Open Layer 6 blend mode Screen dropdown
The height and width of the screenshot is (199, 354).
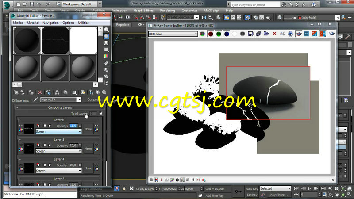[x=58, y=131]
